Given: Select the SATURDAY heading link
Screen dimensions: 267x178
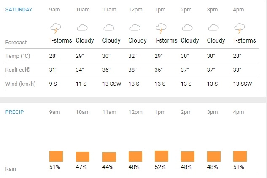Looking at the screenshot, I should click(19, 9).
